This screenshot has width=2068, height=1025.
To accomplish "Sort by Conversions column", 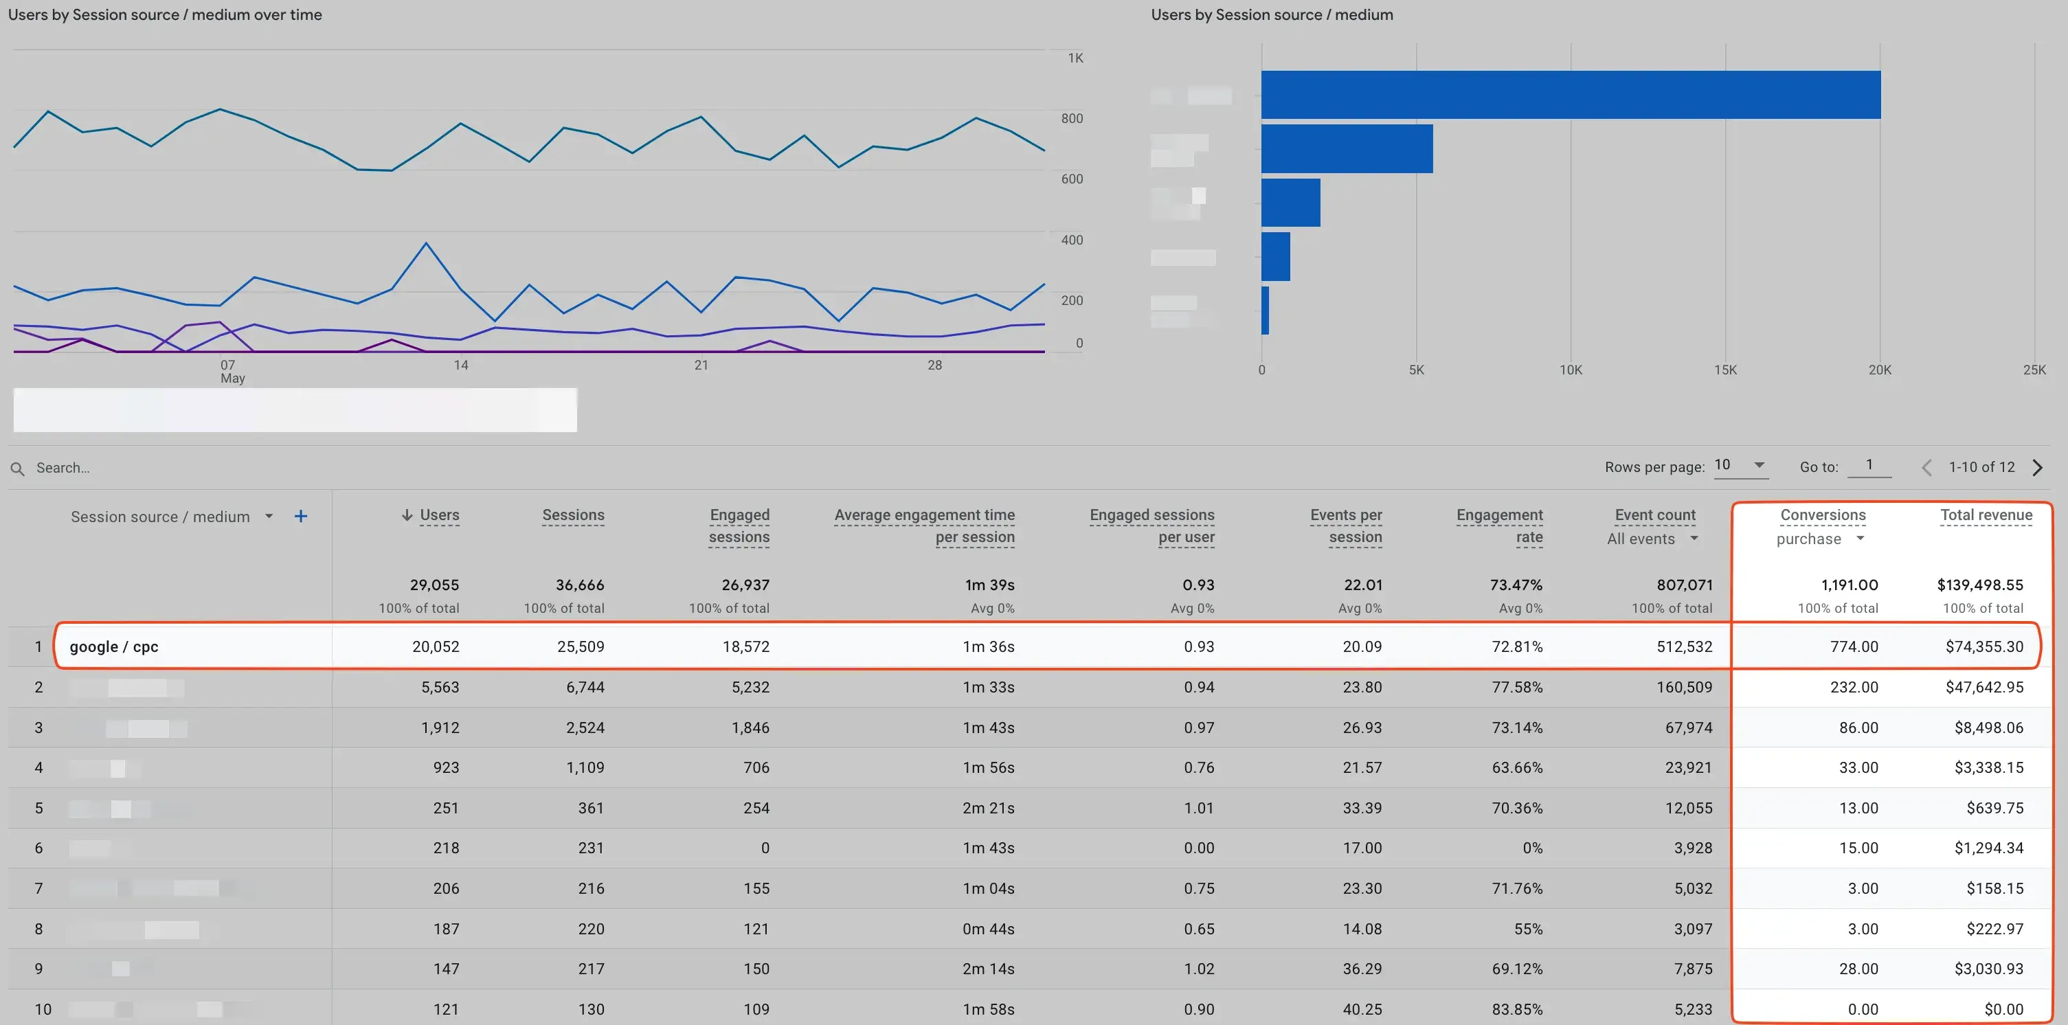I will [x=1822, y=515].
